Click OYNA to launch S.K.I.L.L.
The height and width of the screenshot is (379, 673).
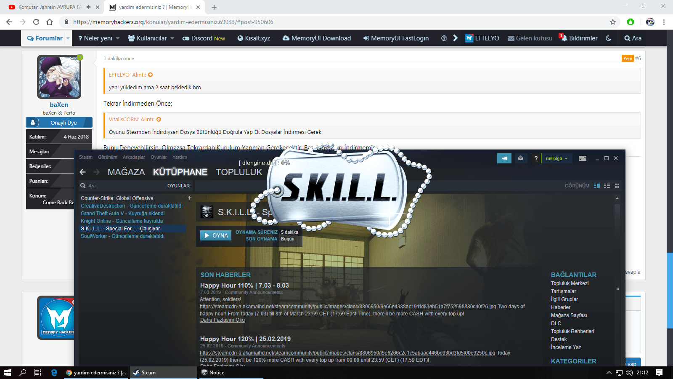(x=216, y=235)
